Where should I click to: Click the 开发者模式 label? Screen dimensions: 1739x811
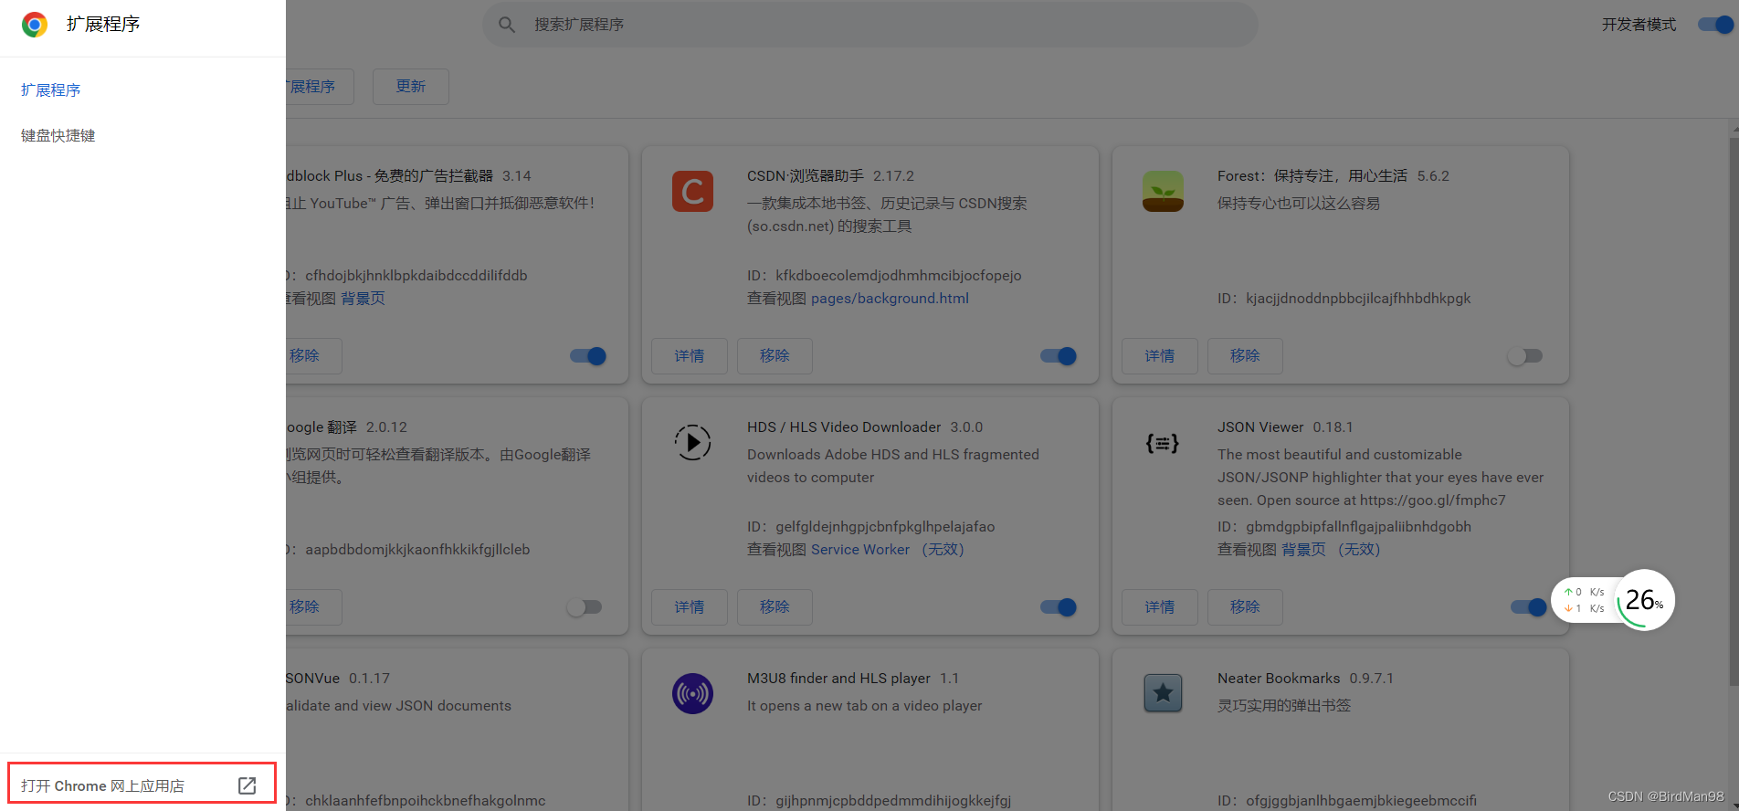pos(1639,25)
